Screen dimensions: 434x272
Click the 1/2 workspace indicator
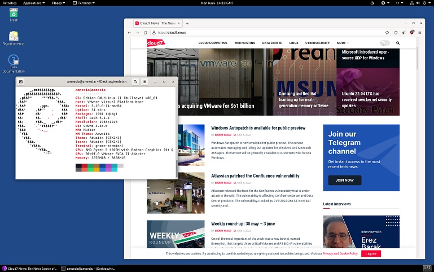pyautogui.click(x=427, y=268)
